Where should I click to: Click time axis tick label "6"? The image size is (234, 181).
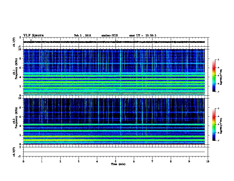(x=134, y=161)
